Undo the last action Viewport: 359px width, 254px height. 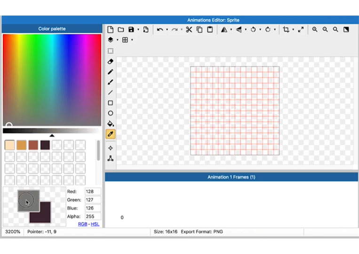[160, 30]
